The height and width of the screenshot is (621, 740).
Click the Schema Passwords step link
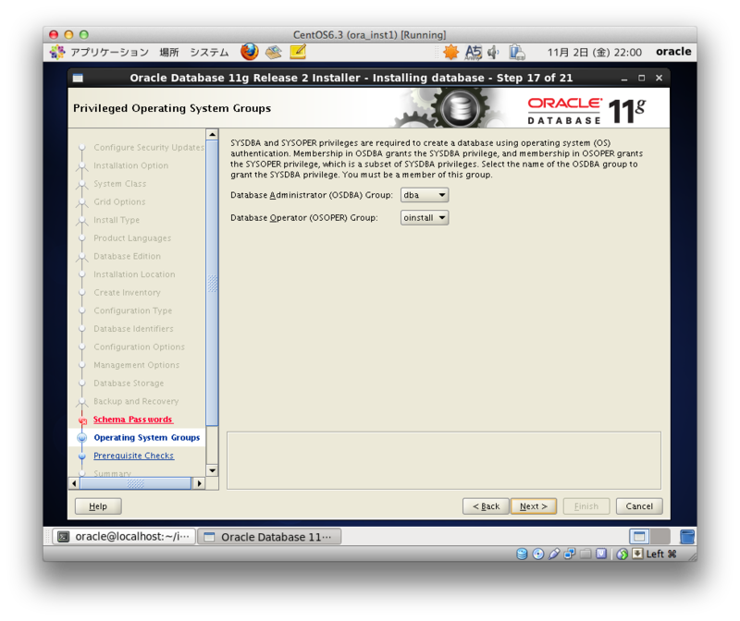(132, 420)
